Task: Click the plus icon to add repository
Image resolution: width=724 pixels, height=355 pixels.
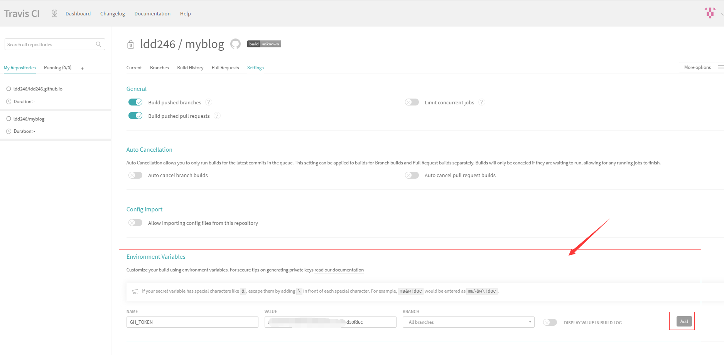Action: pos(82,69)
